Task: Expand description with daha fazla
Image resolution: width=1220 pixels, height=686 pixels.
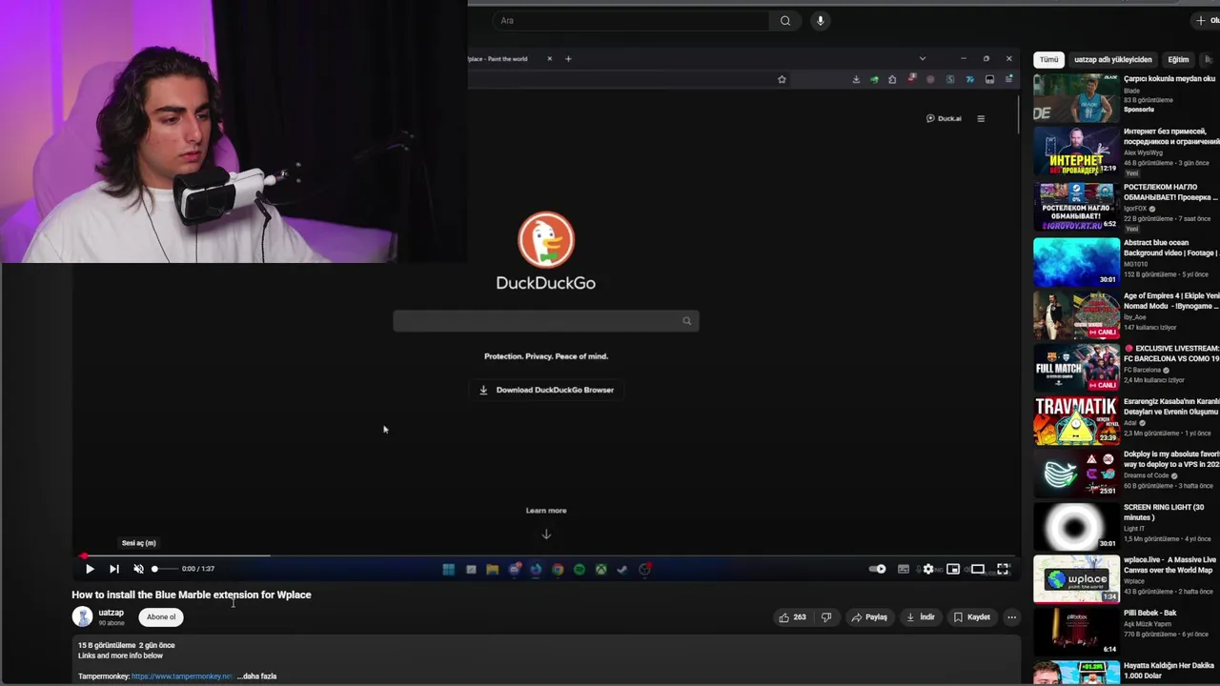Action: [x=256, y=676]
